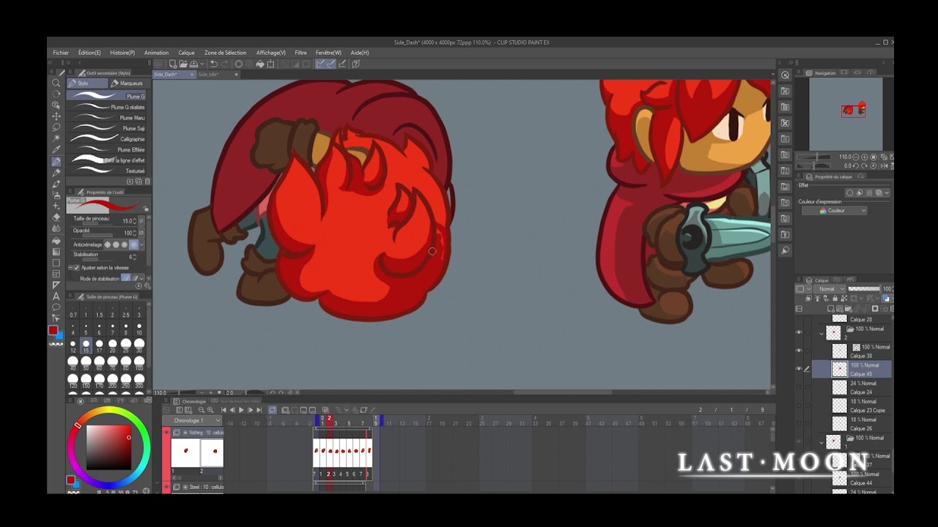Choose the strongest anti-aliasing option
The image size is (938, 527).
tap(133, 244)
